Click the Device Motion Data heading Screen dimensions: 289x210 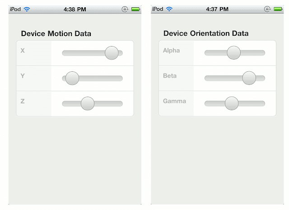click(56, 33)
